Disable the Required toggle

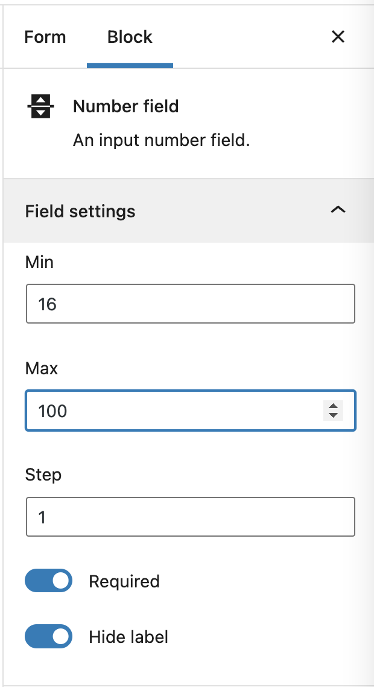[x=48, y=581]
